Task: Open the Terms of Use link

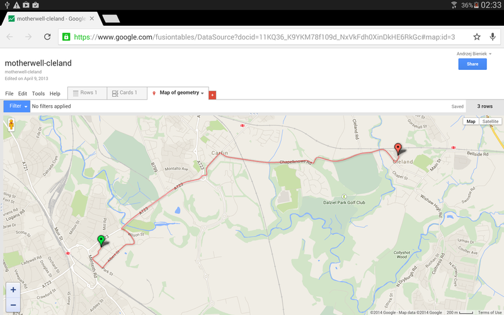Action: tap(490, 312)
